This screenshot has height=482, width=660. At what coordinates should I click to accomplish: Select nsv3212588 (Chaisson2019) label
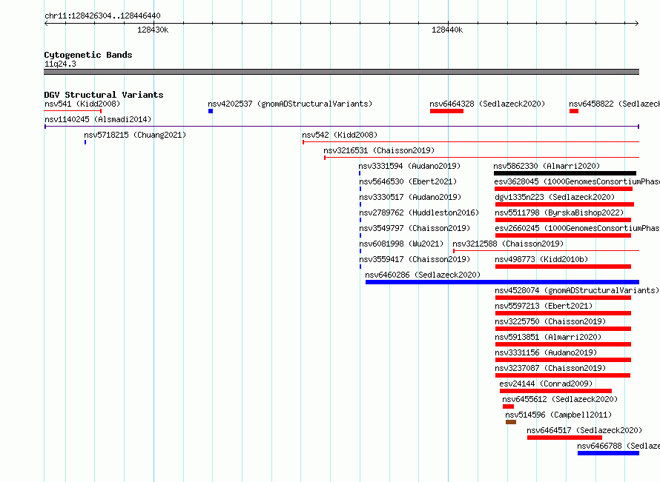[x=508, y=244]
